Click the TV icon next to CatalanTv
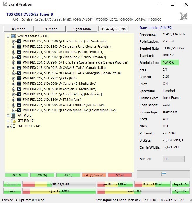 pyautogui.click(x=19, y=89)
